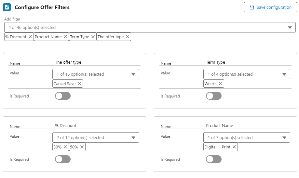The image size is (299, 178).
Task: Click the Configure Offer Filters page icon
Action: (x=7, y=7)
